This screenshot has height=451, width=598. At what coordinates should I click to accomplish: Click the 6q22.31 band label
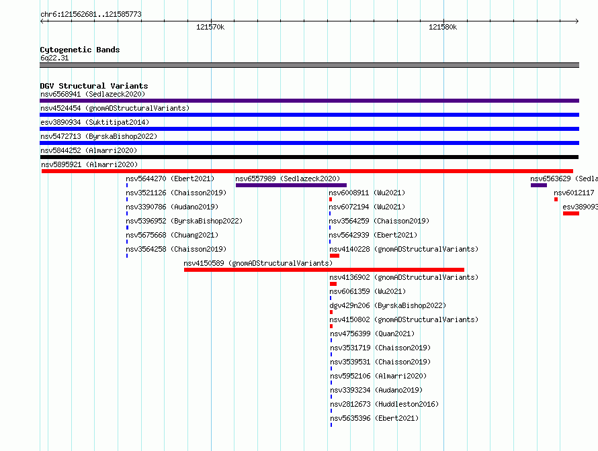(x=54, y=58)
